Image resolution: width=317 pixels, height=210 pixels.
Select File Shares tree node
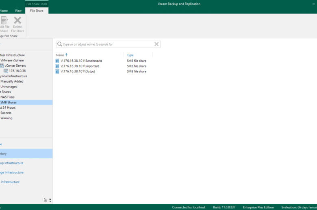click(5, 92)
